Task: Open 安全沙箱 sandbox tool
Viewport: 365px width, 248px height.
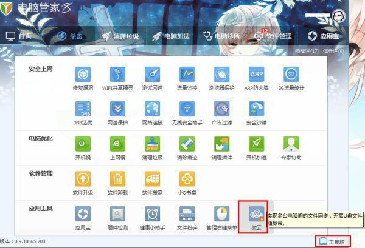Action: 256,113
